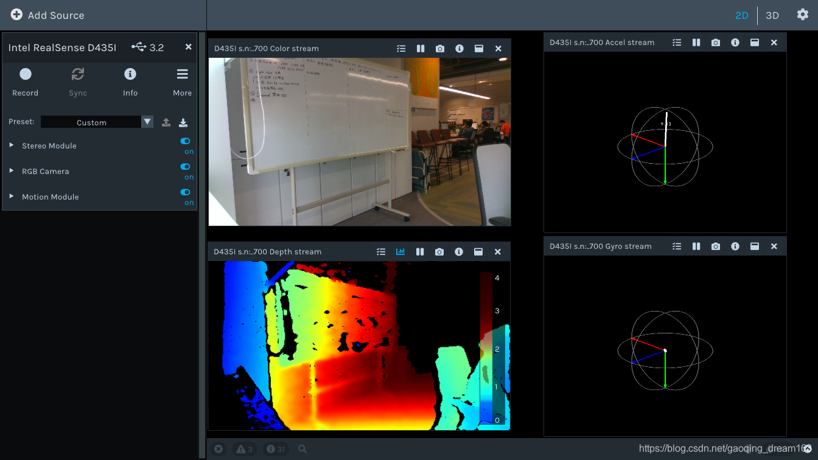Click the Depth stream heatmap image
Viewport: 818px width, 460px height.
tap(359, 346)
